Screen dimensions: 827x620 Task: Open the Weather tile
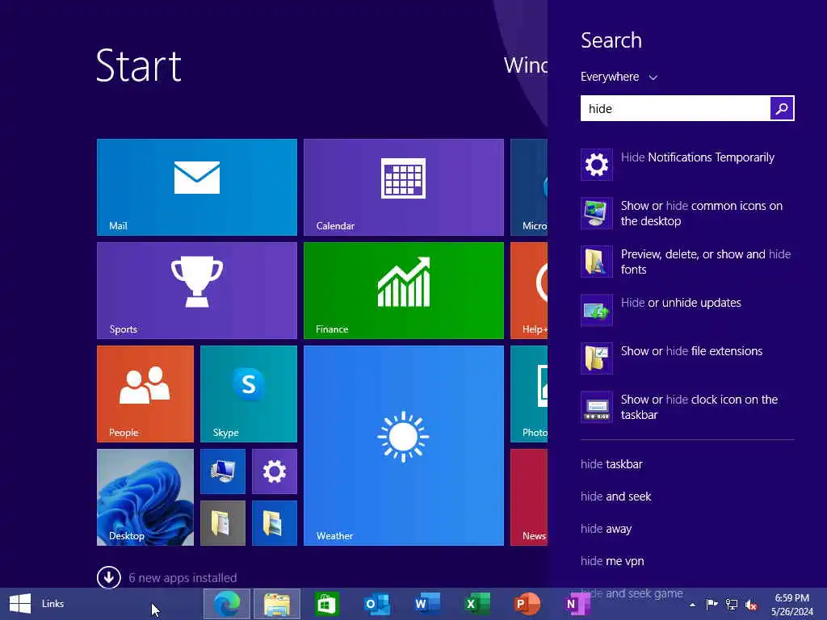pyautogui.click(x=404, y=446)
